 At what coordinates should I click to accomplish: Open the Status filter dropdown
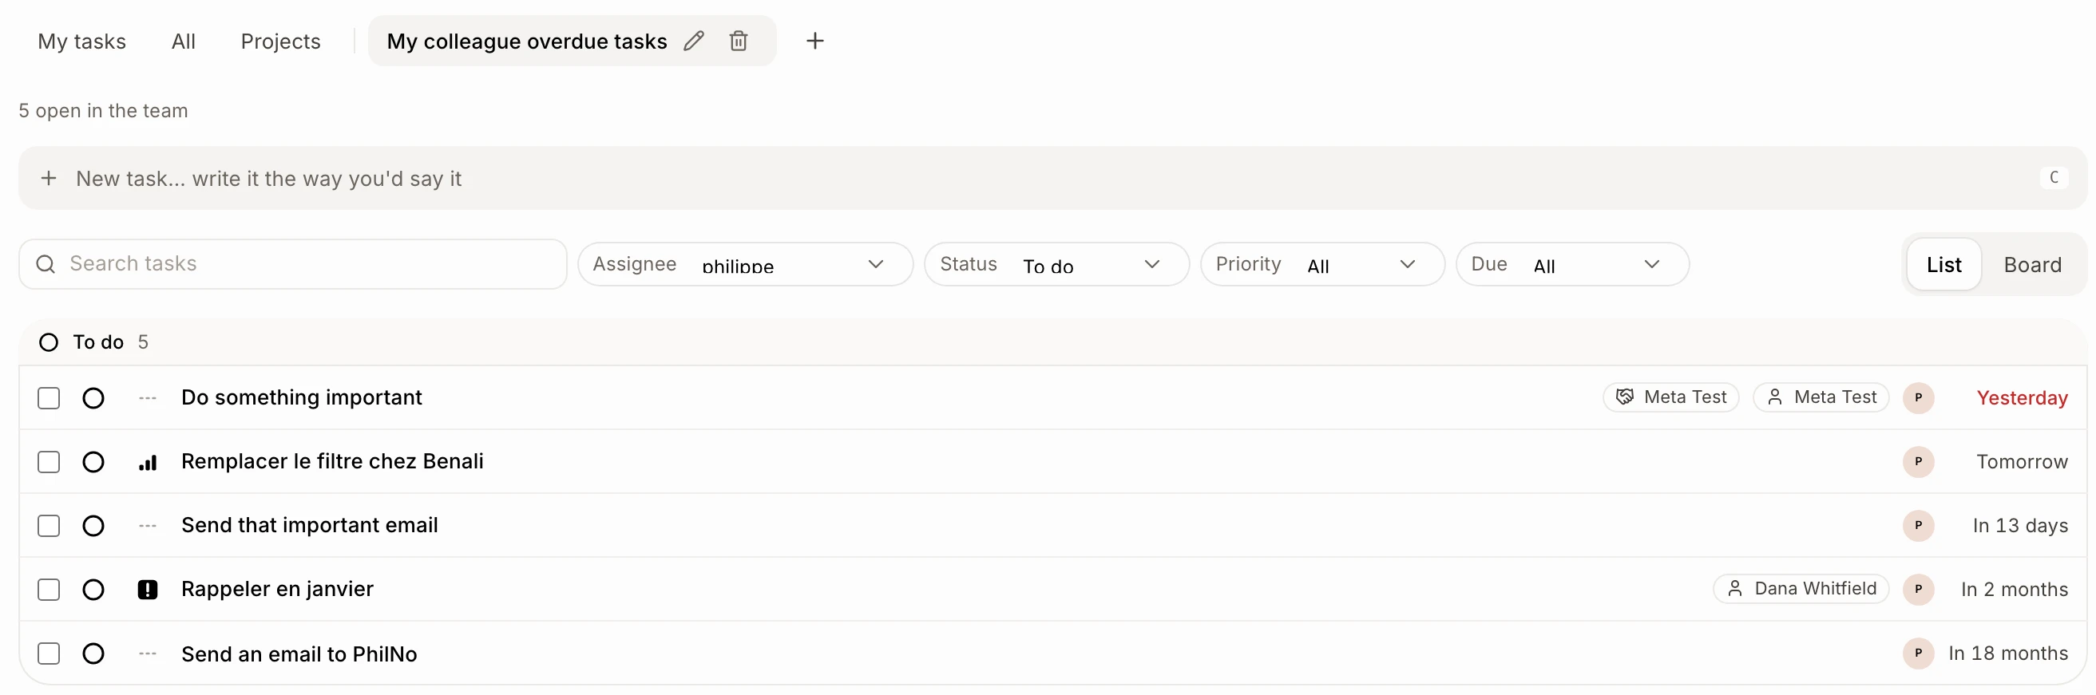click(x=1056, y=264)
